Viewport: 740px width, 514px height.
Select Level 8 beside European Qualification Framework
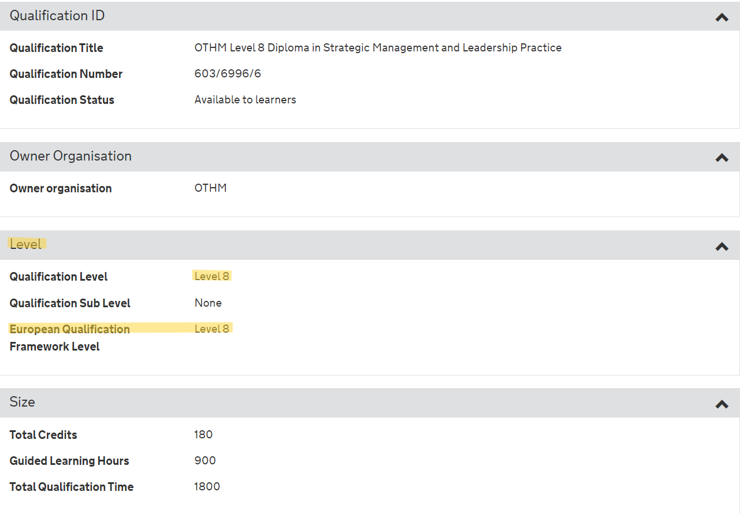(212, 329)
